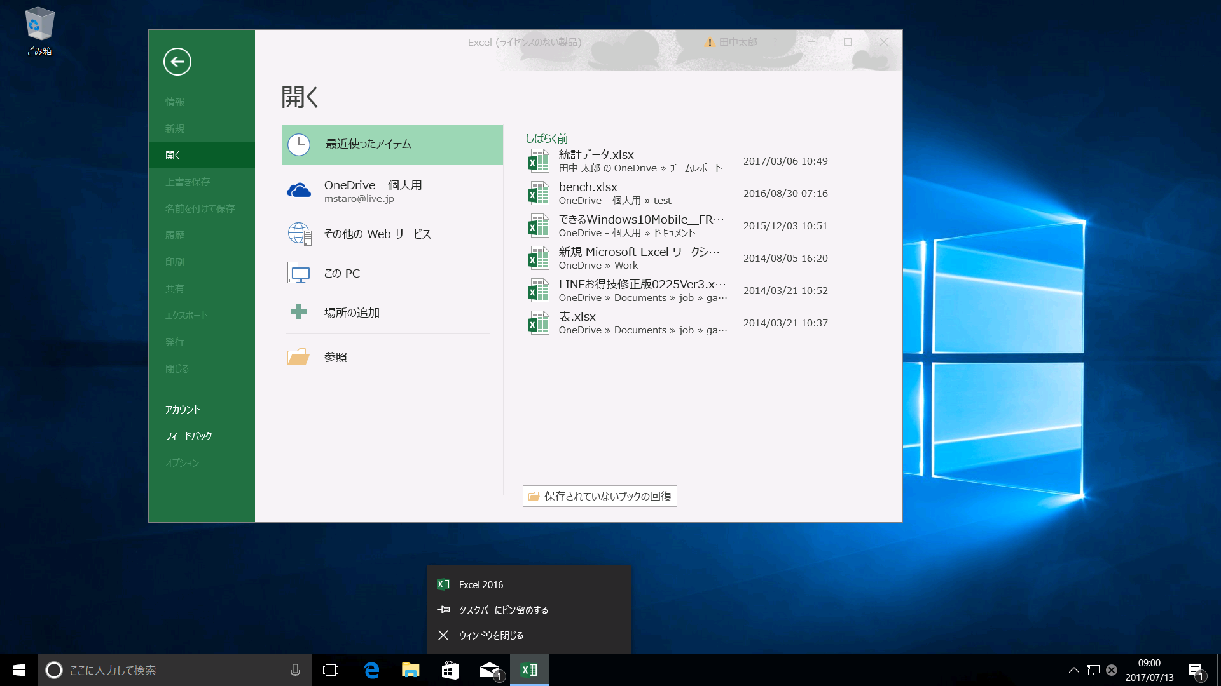This screenshot has width=1221, height=686.
Task: Open the Recycle Bin on desktop
Action: click(x=39, y=31)
